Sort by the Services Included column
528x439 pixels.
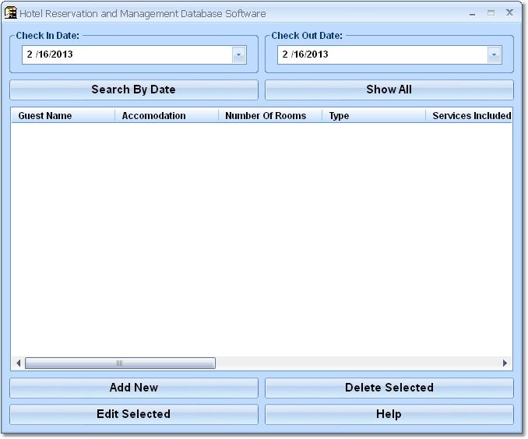tap(470, 116)
